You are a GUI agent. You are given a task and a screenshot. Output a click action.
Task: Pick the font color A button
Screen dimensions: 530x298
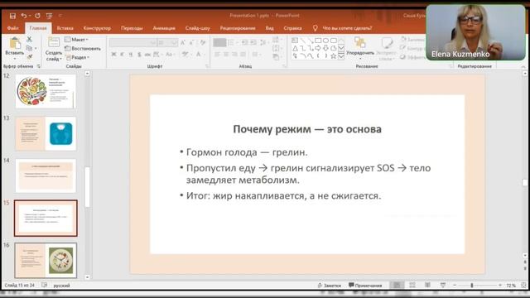coord(199,55)
